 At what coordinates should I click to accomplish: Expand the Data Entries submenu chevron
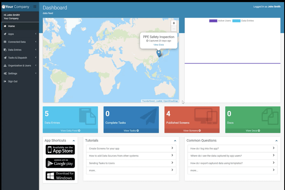pyautogui.click(x=36, y=50)
